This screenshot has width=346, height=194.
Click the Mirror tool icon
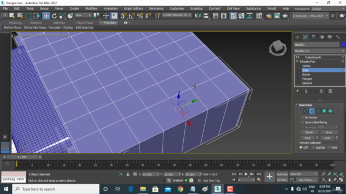point(198,16)
